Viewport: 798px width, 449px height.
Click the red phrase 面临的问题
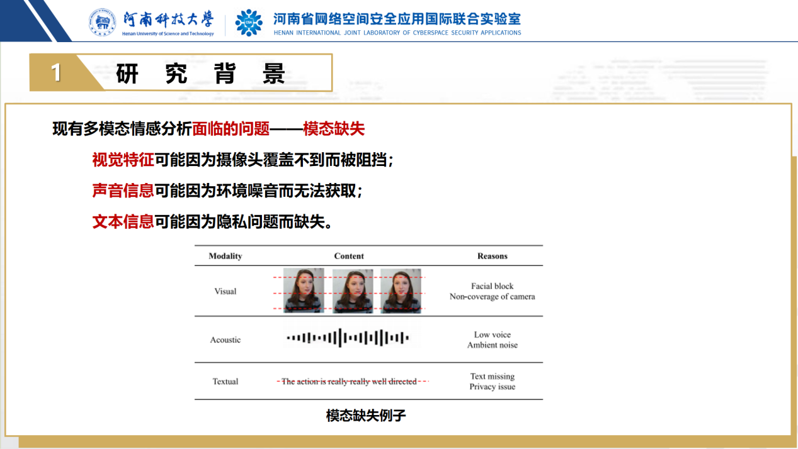(x=231, y=129)
